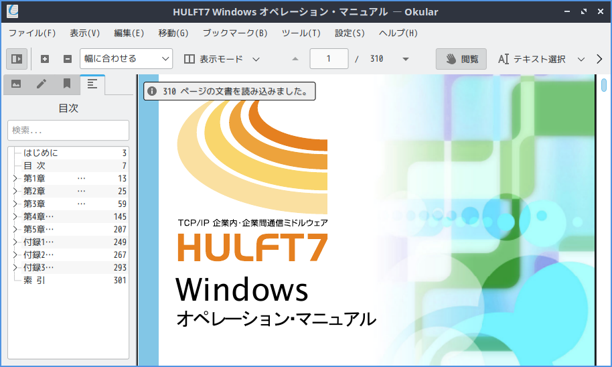Expand the 第2章 tree node
Viewport: 612px width, 367px height.
point(15,192)
